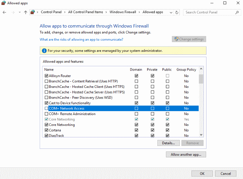Enable COM+ Network Access name checkbox
The width and height of the screenshot is (243, 179).
tap(46, 108)
